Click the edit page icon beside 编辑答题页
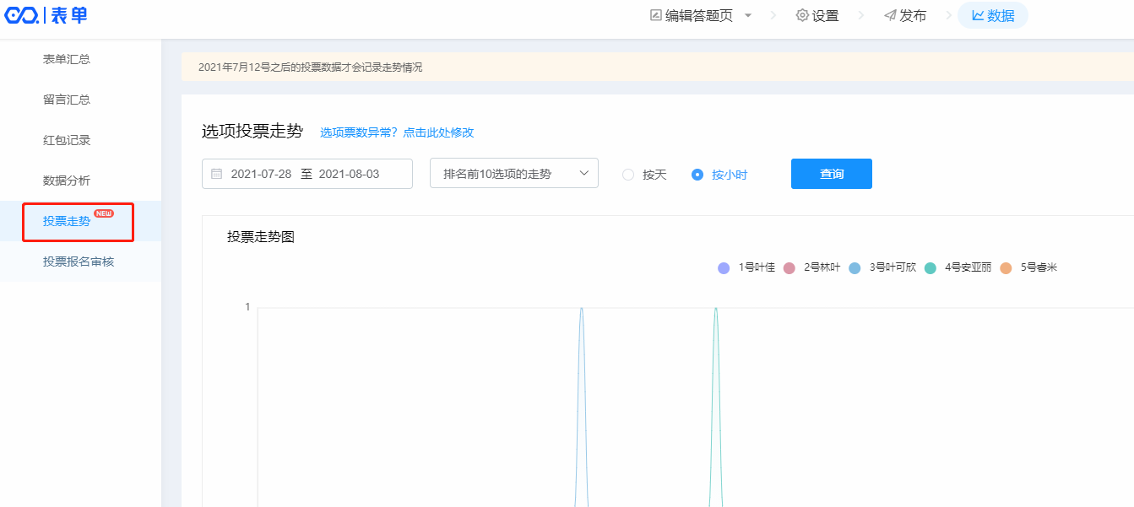 pyautogui.click(x=656, y=15)
